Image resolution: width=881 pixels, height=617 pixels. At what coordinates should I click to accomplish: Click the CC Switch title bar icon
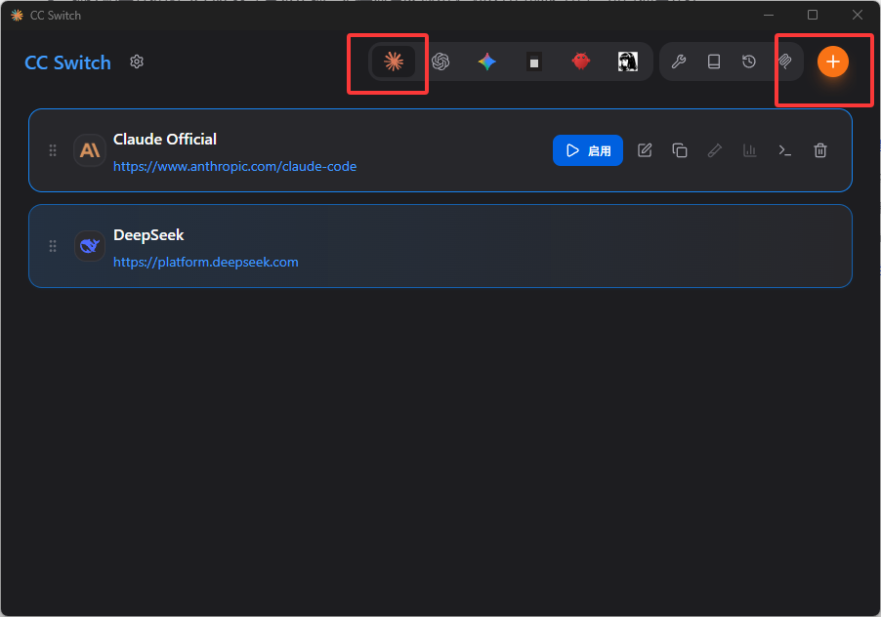pos(18,16)
